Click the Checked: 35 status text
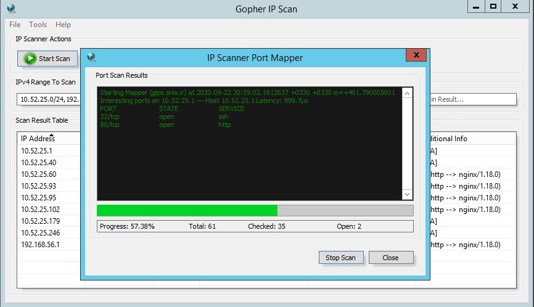Screen dimensions: 534x307 click(x=266, y=226)
